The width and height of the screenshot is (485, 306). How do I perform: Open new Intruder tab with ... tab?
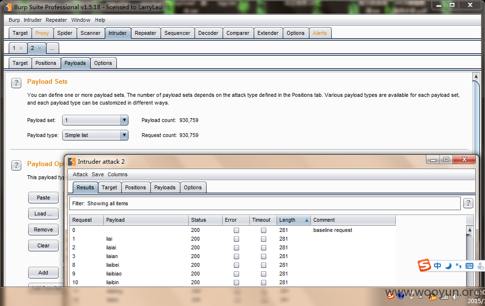52,48
